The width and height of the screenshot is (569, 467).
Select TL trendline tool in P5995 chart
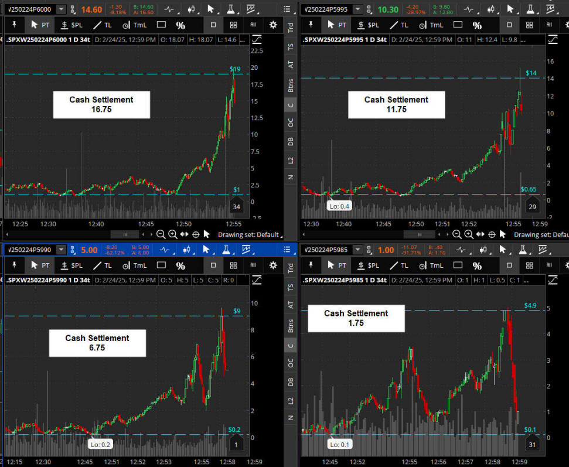pyautogui.click(x=399, y=25)
